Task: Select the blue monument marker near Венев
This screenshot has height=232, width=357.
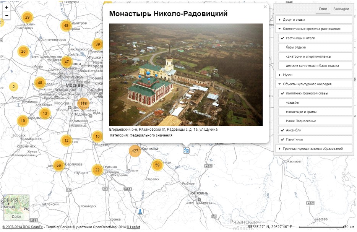Action: pyautogui.click(x=141, y=211)
